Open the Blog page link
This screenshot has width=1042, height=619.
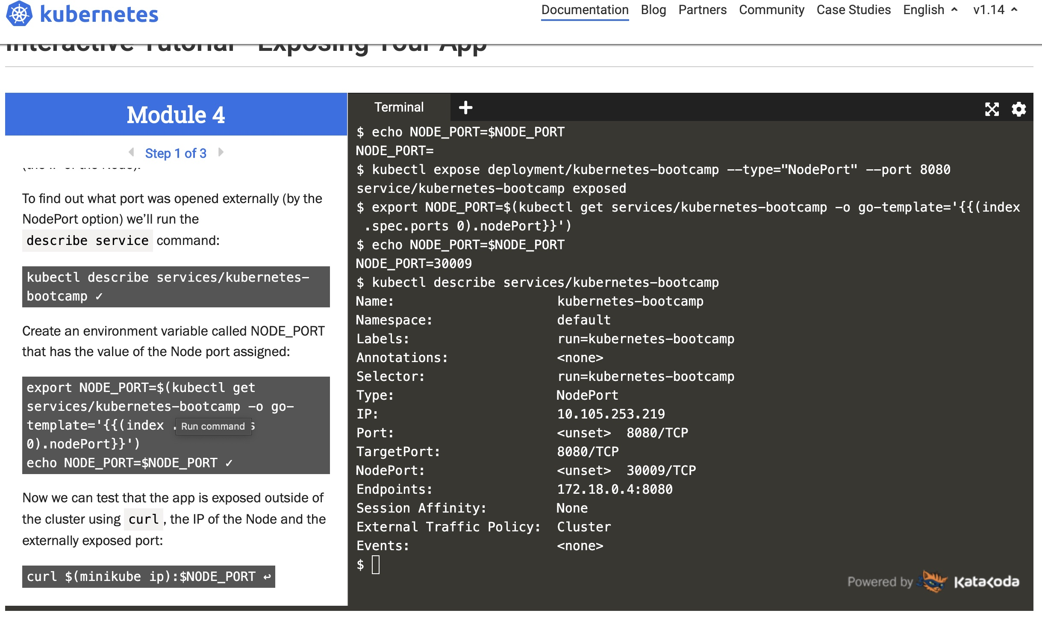[653, 10]
